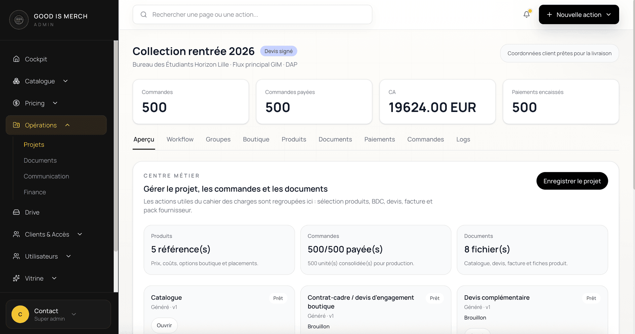Focus the Rechercher une page search field
The height and width of the screenshot is (334, 635).
coord(252,15)
